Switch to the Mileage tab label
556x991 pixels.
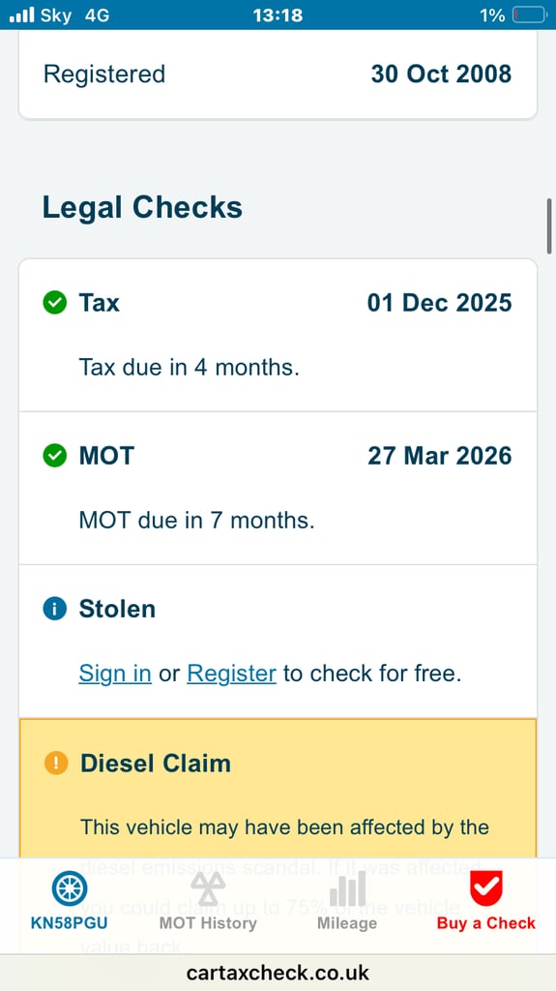coord(347,923)
